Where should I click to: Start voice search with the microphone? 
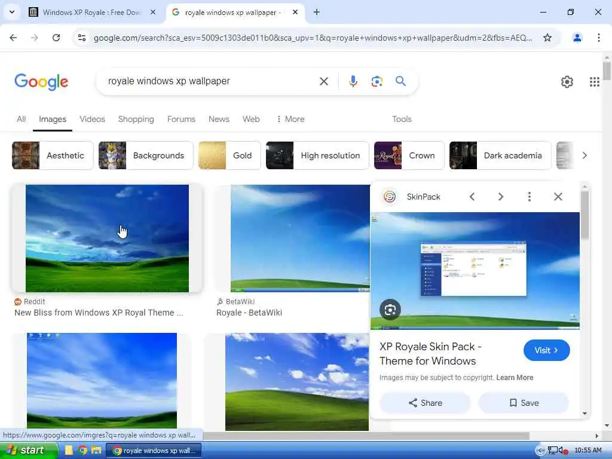click(353, 81)
